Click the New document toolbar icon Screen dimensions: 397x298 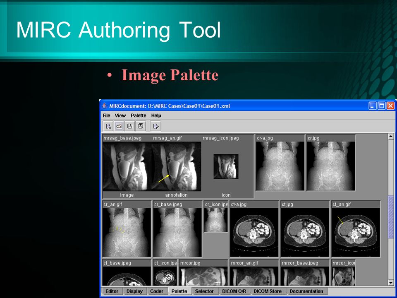[108, 126]
